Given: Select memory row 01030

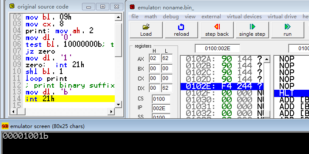Looking at the screenshot, I should (x=222, y=100).
